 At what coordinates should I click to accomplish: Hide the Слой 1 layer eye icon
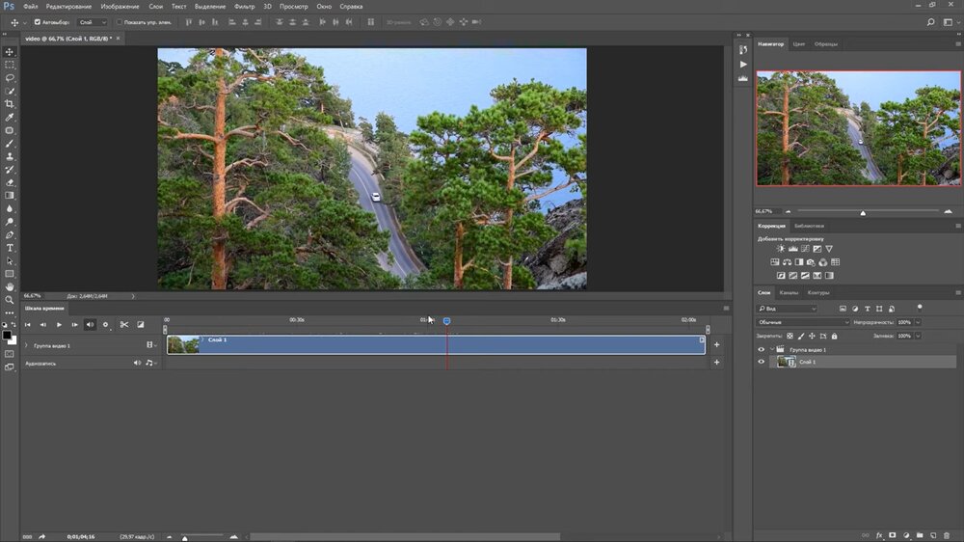761,362
